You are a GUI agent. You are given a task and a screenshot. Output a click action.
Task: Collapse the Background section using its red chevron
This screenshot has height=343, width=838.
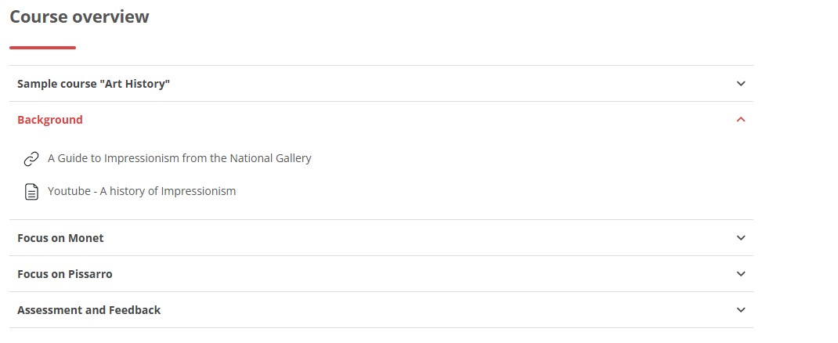[741, 120]
